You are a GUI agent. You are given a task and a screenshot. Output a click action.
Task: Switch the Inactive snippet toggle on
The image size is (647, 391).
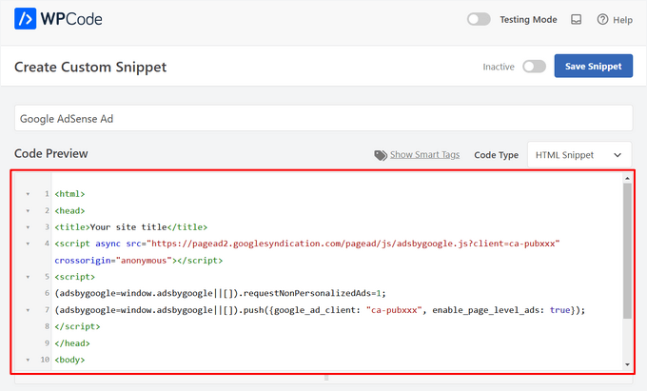(x=534, y=67)
